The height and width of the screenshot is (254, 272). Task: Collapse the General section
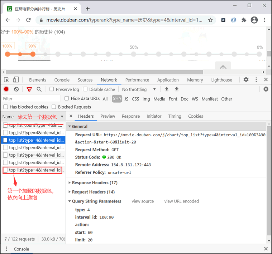click(x=70, y=126)
